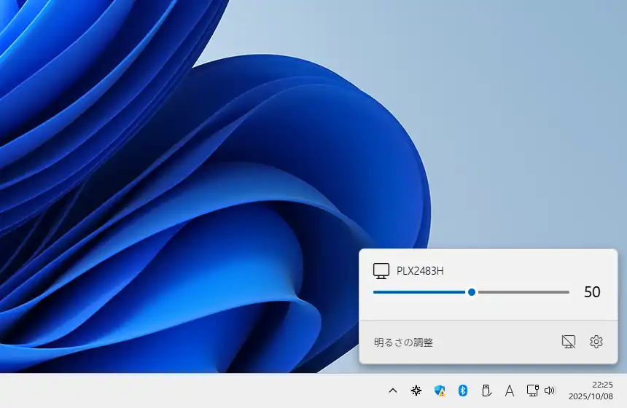Click the blue filled part of the brightness slider
This screenshot has height=408, width=627.
(x=419, y=292)
